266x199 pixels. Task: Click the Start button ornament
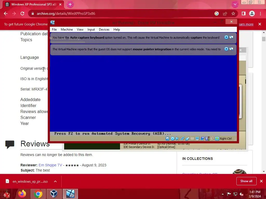coord(7,194)
